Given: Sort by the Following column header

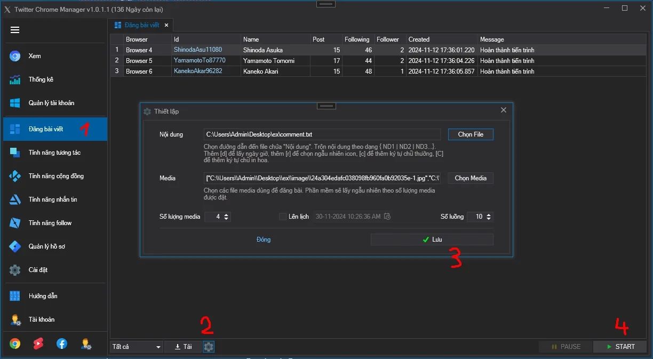Looking at the screenshot, I should click(x=358, y=39).
